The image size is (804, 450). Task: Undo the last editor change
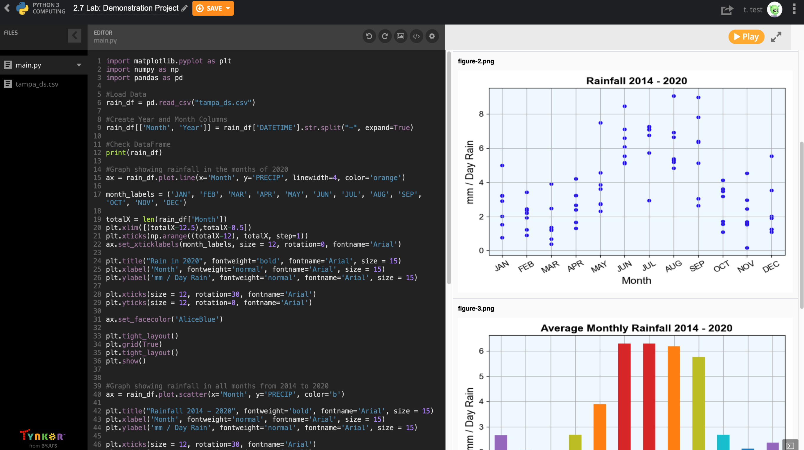click(369, 36)
